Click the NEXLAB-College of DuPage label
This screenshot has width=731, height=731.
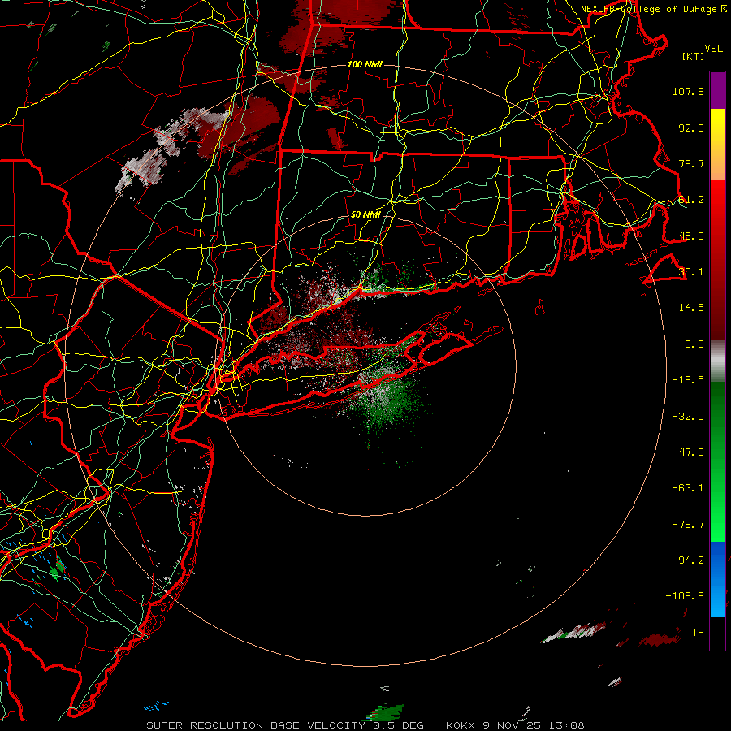pos(649,9)
